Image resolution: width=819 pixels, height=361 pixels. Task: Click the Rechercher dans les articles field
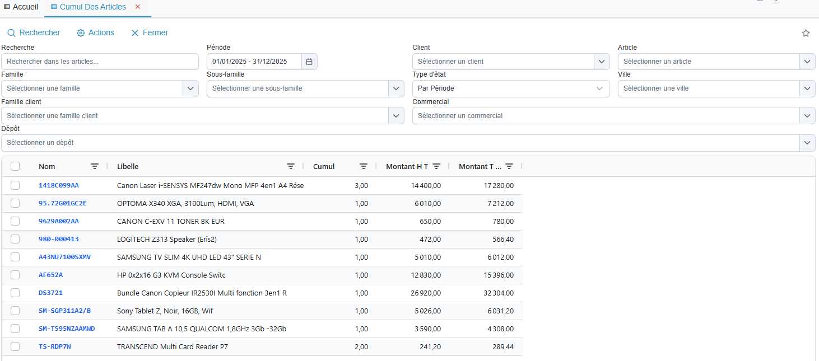coord(100,62)
